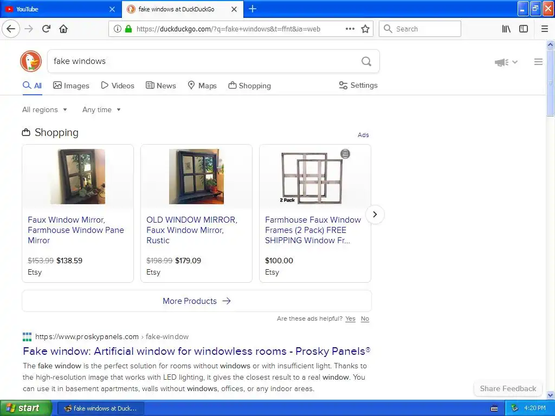Image resolution: width=555 pixels, height=416 pixels.
Task: Click the forward navigation arrow
Action: [29, 29]
